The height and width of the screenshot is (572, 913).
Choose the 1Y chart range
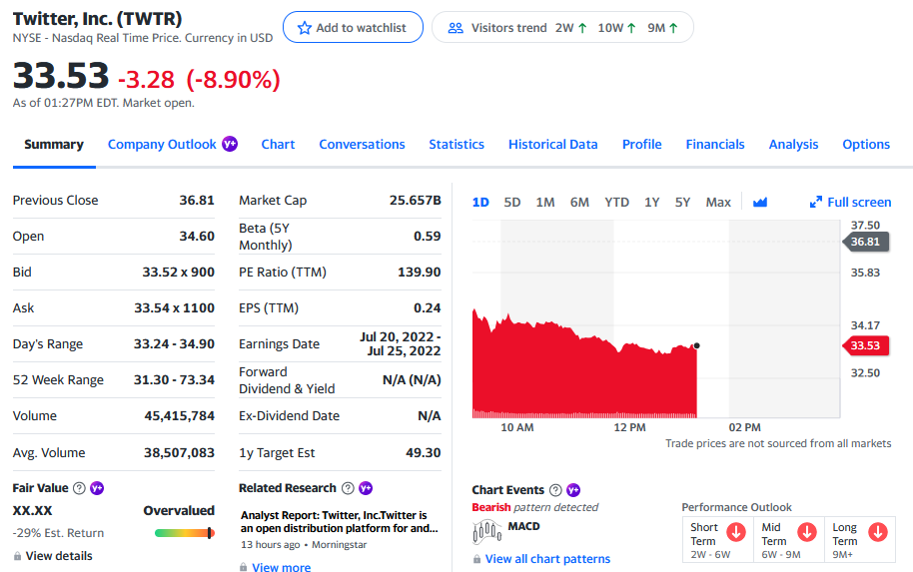(x=651, y=202)
